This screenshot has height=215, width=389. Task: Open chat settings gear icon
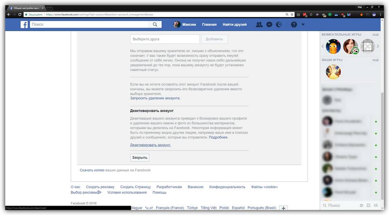pos(361,206)
